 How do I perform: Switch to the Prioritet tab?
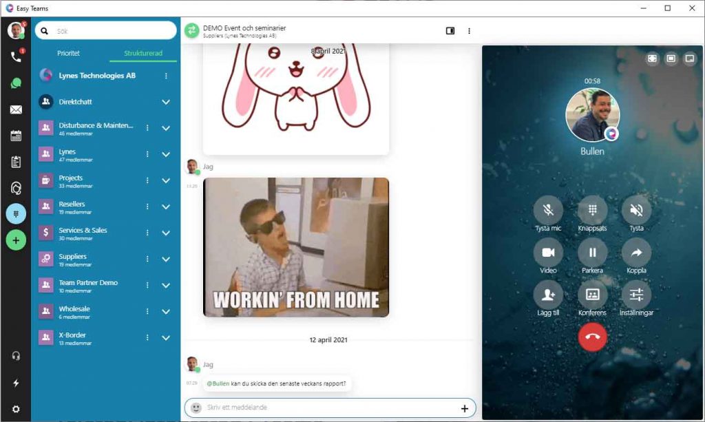coord(68,53)
